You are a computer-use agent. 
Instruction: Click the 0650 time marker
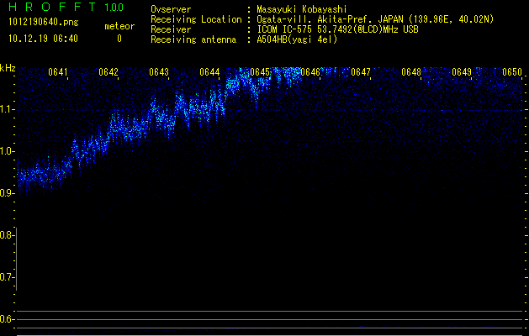click(512, 72)
